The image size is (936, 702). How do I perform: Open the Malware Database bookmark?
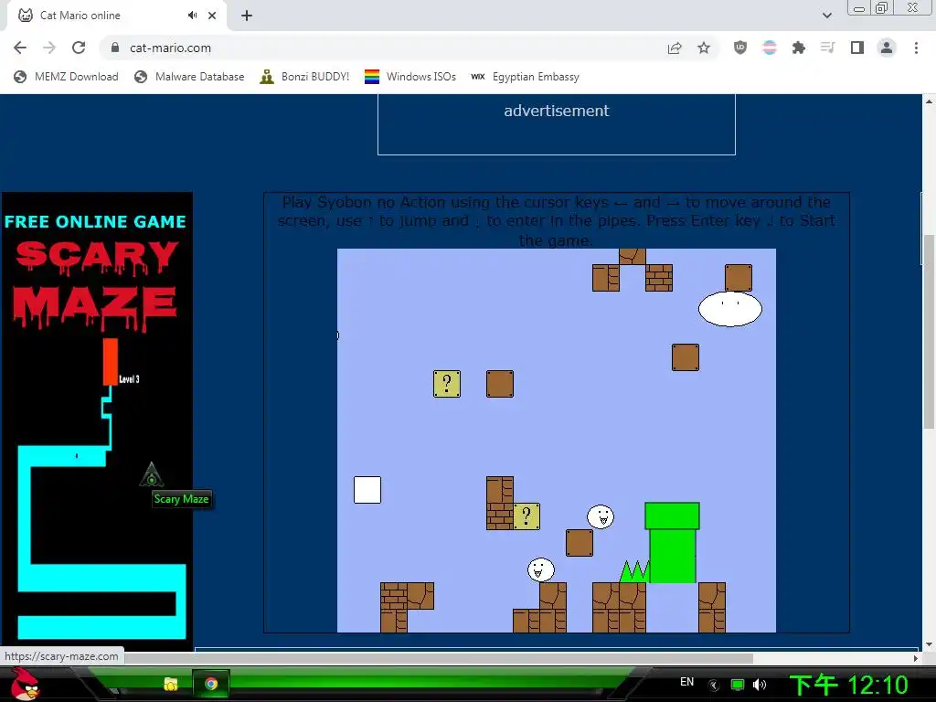point(189,77)
